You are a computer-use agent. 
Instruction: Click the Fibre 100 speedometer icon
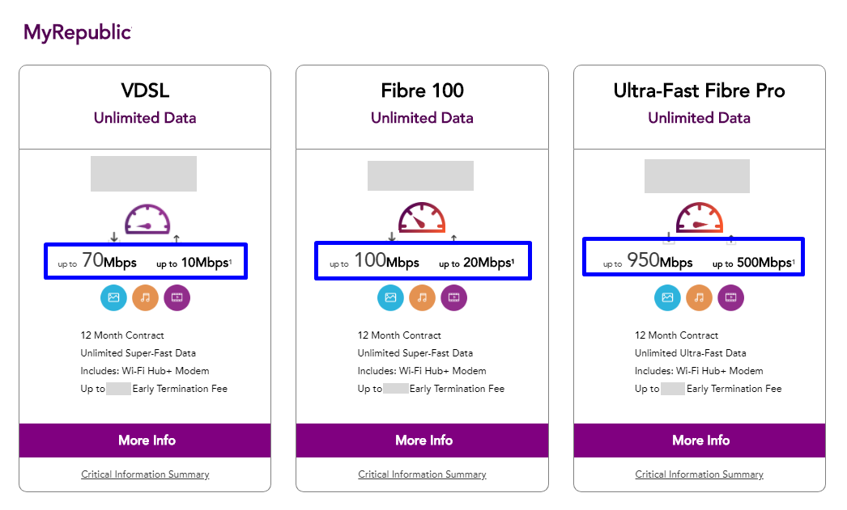tap(422, 220)
